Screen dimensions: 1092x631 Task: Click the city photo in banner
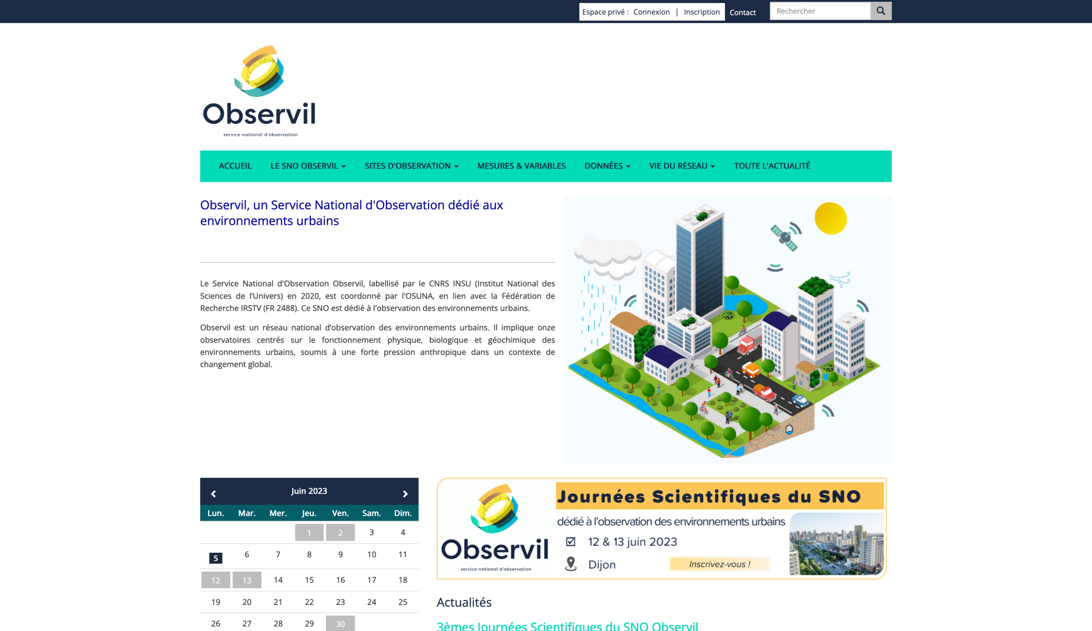[x=836, y=544]
